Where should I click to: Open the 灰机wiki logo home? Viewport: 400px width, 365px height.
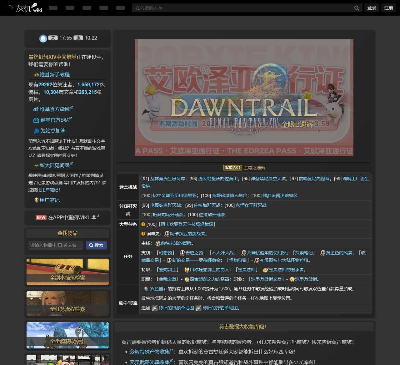coord(29,8)
